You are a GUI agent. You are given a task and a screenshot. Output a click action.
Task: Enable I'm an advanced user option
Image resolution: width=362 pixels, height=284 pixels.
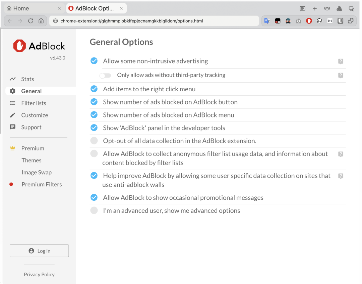[x=94, y=210]
